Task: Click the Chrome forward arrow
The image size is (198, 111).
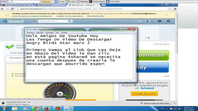Action: [x=7, y=9]
